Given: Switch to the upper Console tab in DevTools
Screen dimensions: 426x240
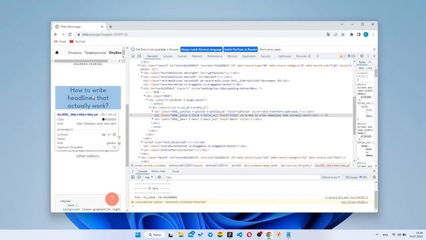Looking at the screenshot, I should tap(168, 56).
